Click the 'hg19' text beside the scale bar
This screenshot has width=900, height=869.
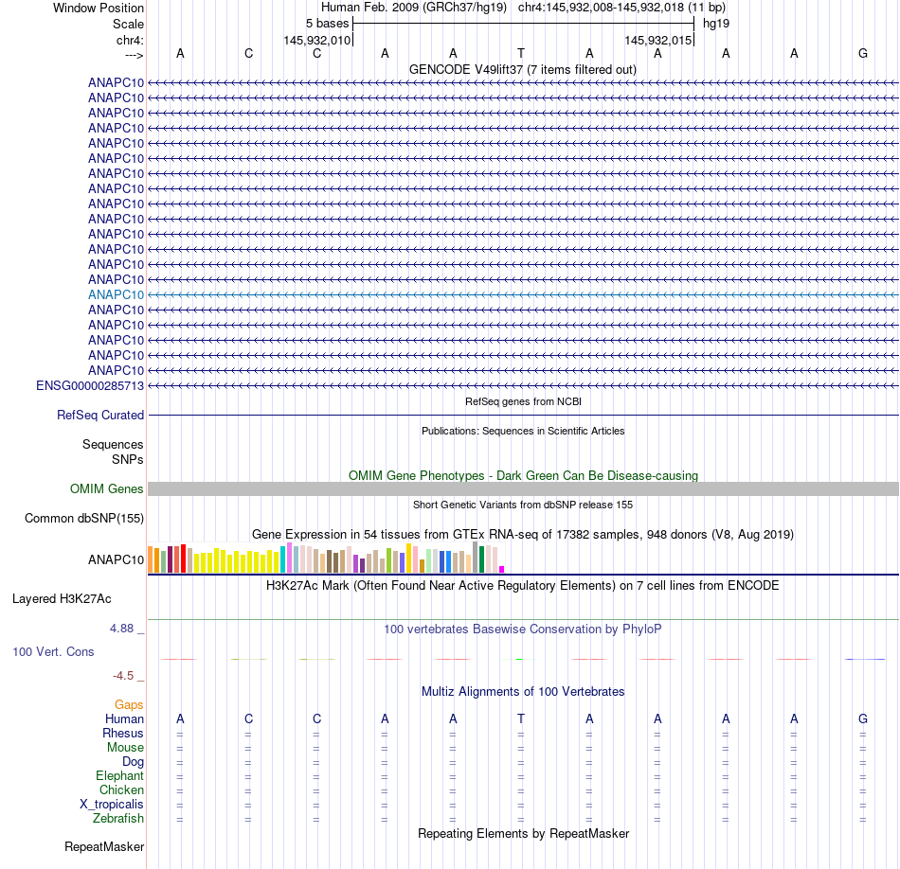pos(716,24)
